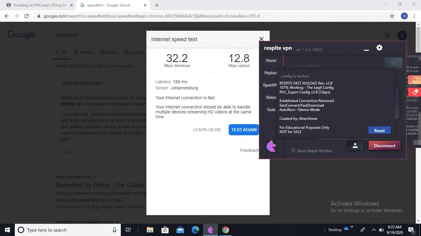The height and width of the screenshot is (236, 421).
Task: Disconnect the VPN
Action: [x=384, y=146]
